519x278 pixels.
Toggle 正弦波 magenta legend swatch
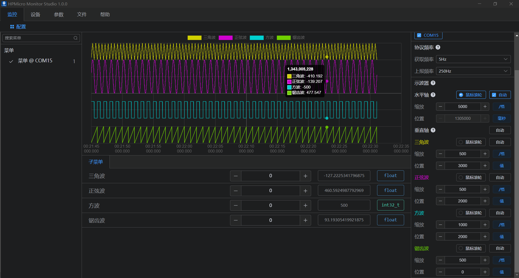(x=226, y=38)
